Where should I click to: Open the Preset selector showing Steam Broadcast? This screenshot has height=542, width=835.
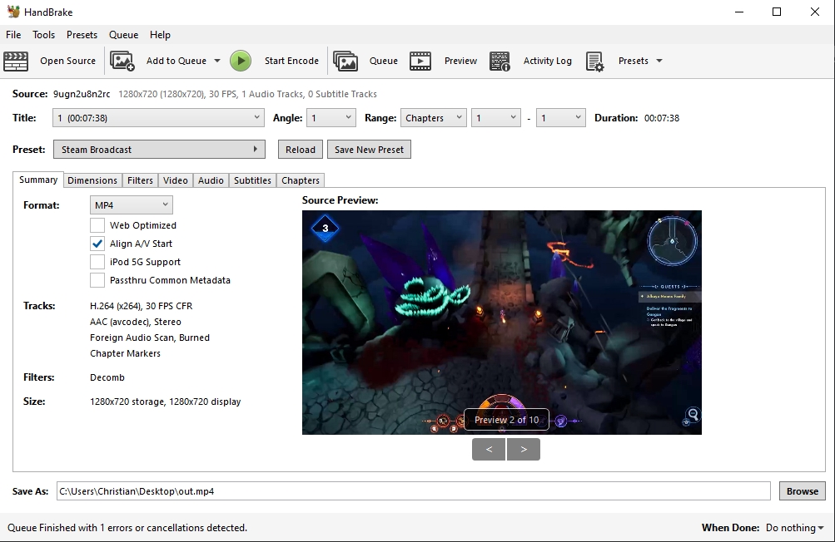(159, 150)
